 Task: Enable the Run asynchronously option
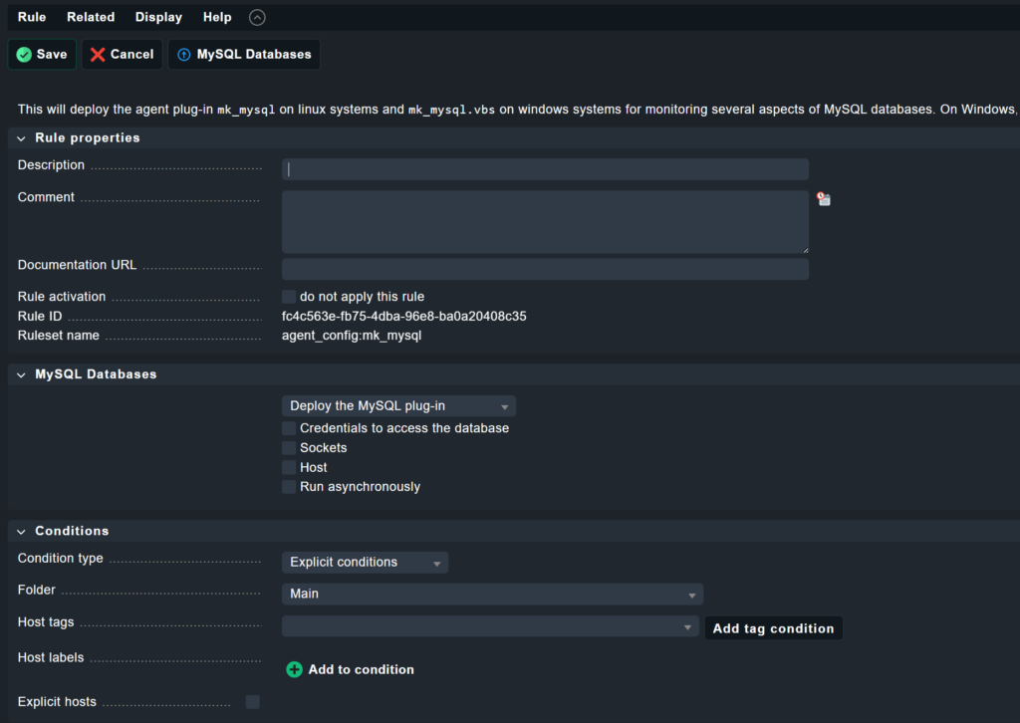tap(289, 487)
